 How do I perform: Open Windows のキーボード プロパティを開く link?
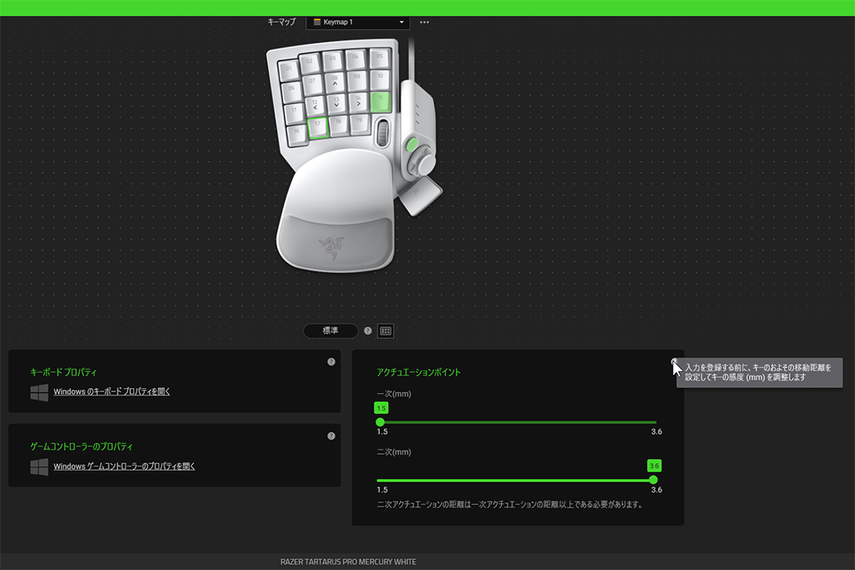pyautogui.click(x=112, y=391)
